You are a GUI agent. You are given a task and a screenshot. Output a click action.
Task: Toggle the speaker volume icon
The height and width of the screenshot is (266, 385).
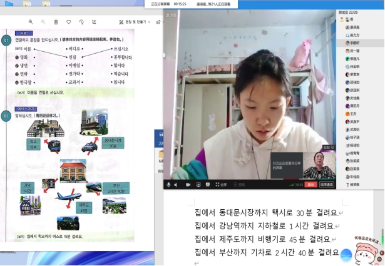click(x=177, y=185)
